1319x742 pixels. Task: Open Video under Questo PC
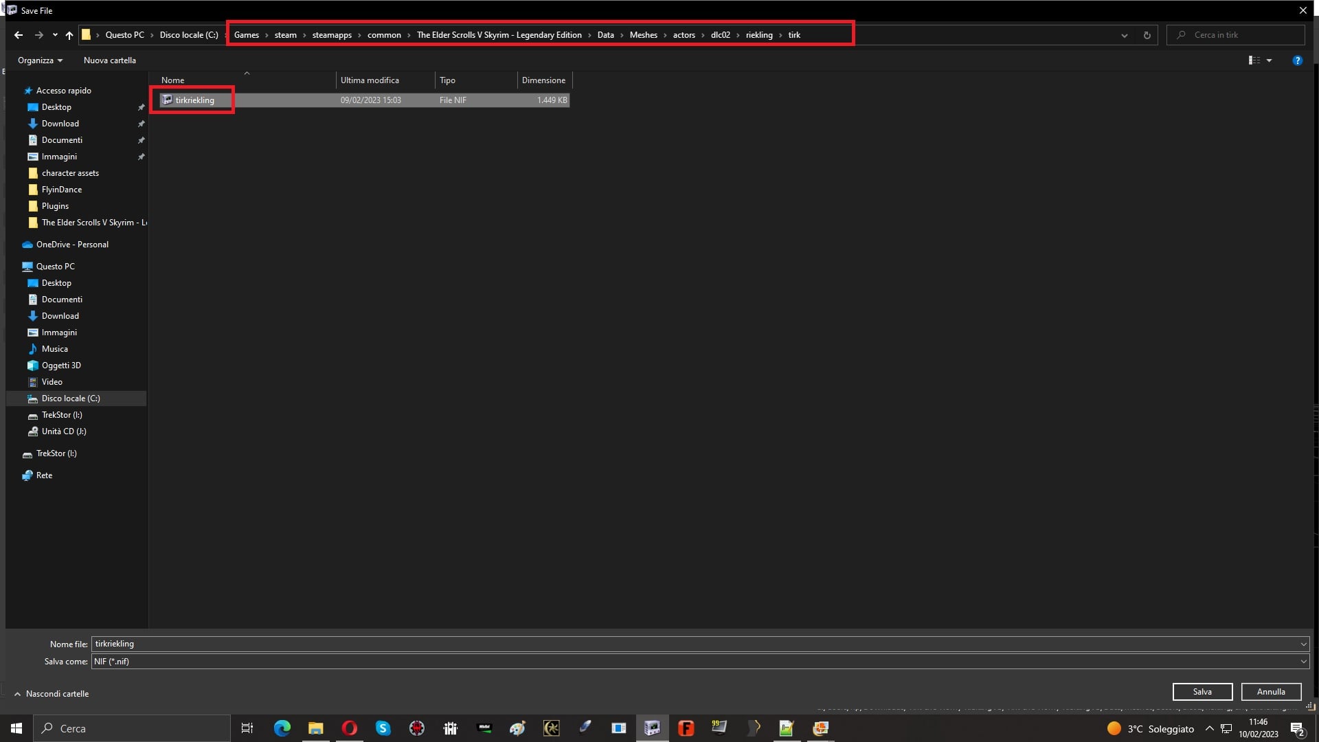(x=52, y=382)
